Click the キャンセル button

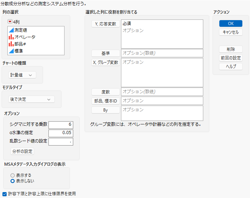(231, 32)
